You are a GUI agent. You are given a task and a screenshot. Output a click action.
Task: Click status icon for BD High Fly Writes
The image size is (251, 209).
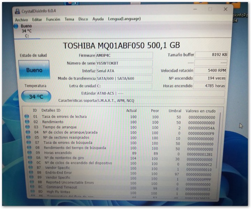tap(32, 191)
